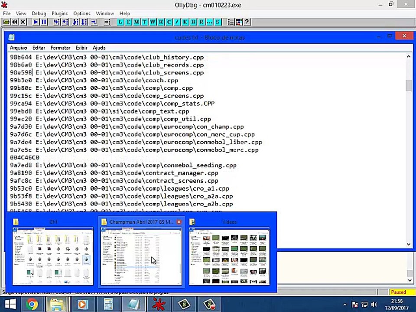Click the 004C46C0 address line
The height and width of the screenshot is (312, 416).
[24, 158]
